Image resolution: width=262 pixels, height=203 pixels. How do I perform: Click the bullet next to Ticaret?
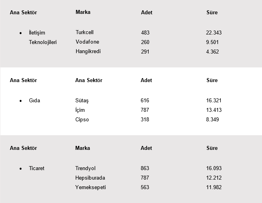pos(21,169)
